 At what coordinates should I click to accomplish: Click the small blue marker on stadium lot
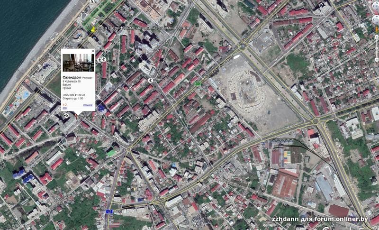pos(269,112)
